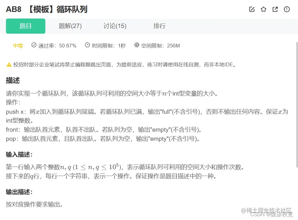Viewport: 298px width, 220px height.
Task: Click the 通过率: 50.67% statistic
Action: (x=57, y=45)
